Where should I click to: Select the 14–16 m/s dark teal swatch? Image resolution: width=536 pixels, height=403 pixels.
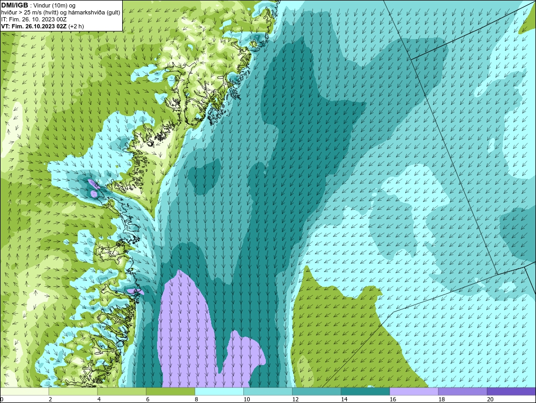coord(366,391)
